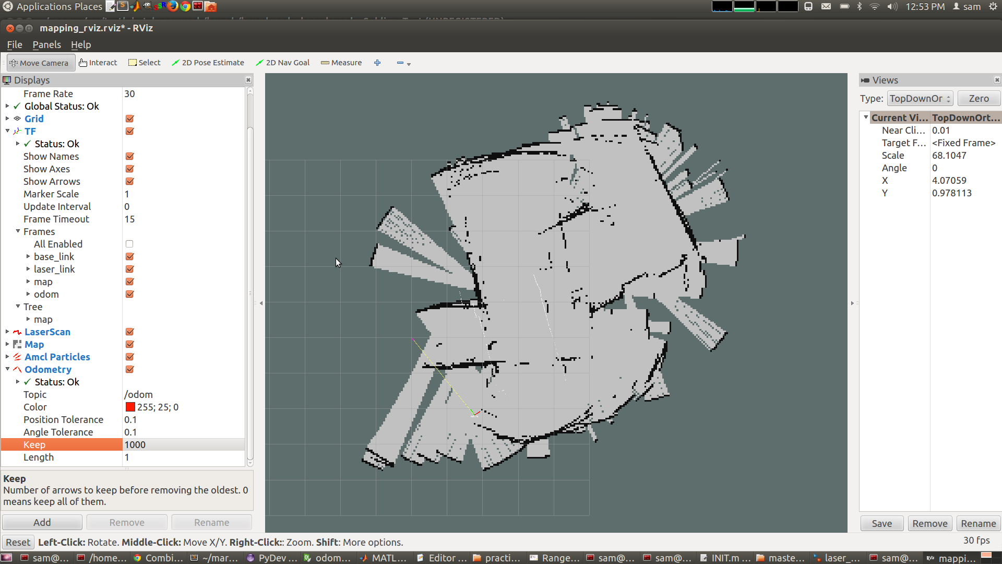Click the Keep value field 1000
Image resolution: width=1002 pixels, height=564 pixels.
(x=183, y=444)
